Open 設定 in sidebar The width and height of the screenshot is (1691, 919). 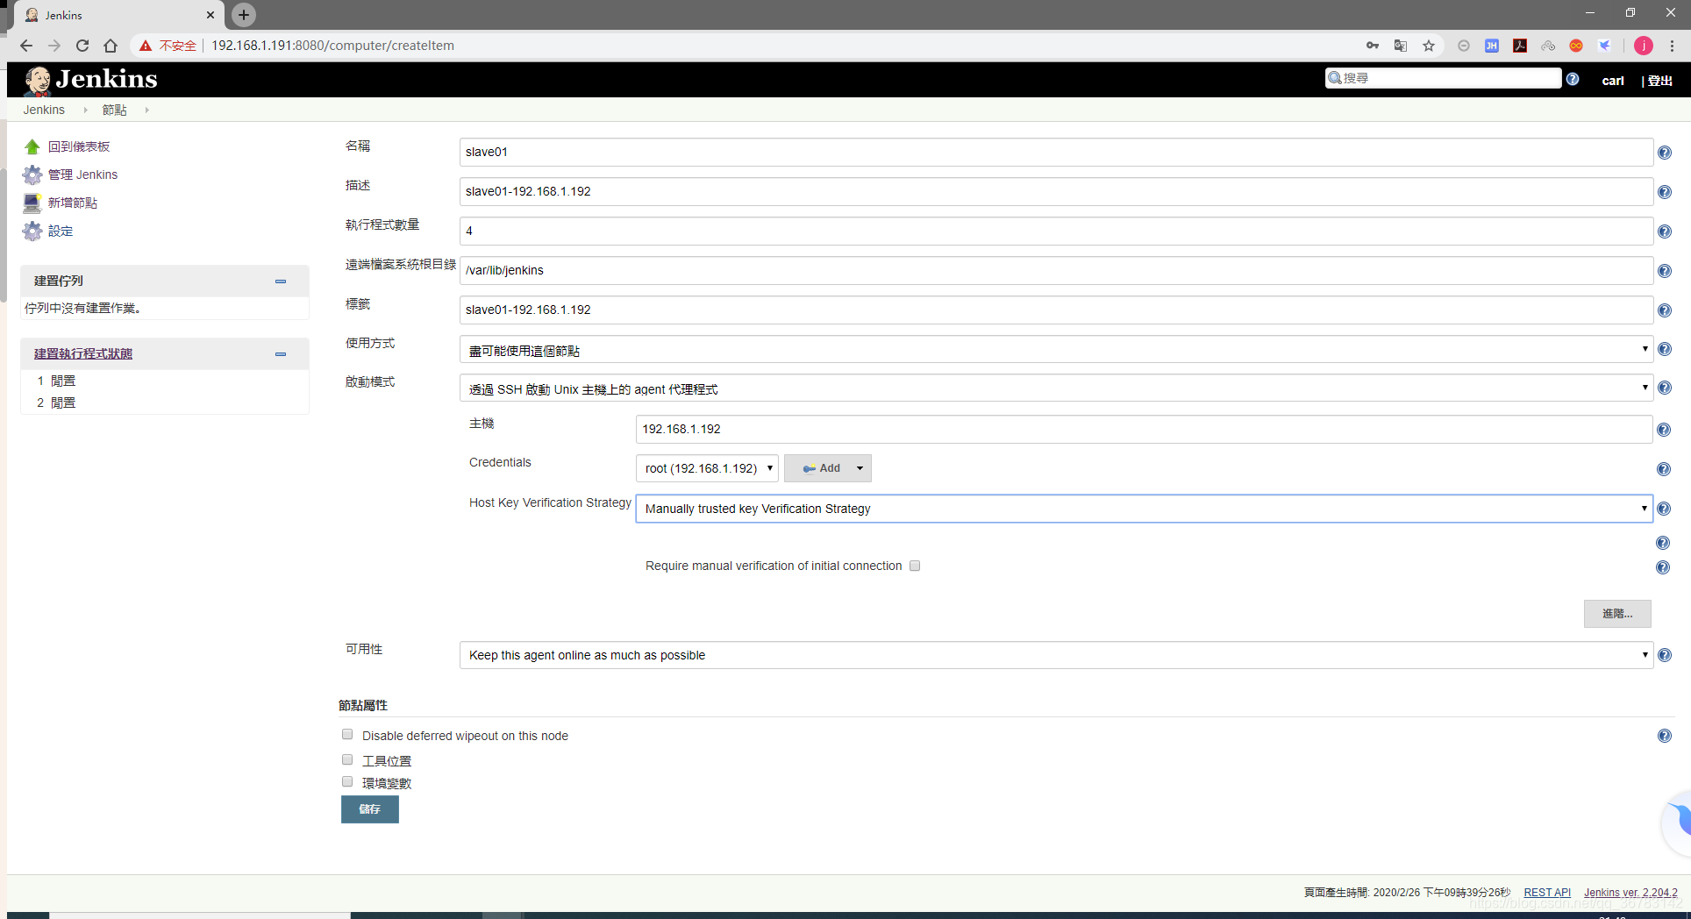tap(61, 231)
